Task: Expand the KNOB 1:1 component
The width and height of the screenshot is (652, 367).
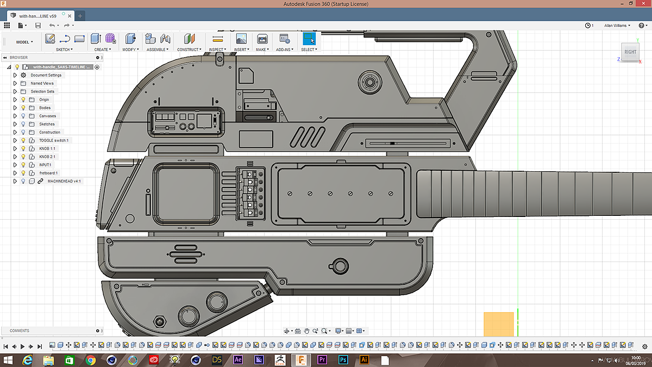Action: click(15, 148)
